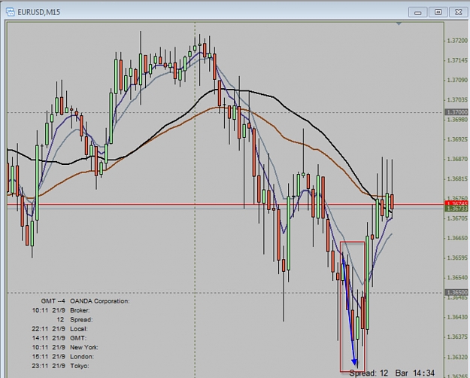470x378 pixels.
Task: Click the red 1.36745 price label
Action: click(x=456, y=203)
